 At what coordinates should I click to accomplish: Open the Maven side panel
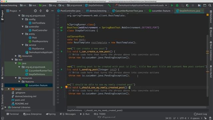211,32
